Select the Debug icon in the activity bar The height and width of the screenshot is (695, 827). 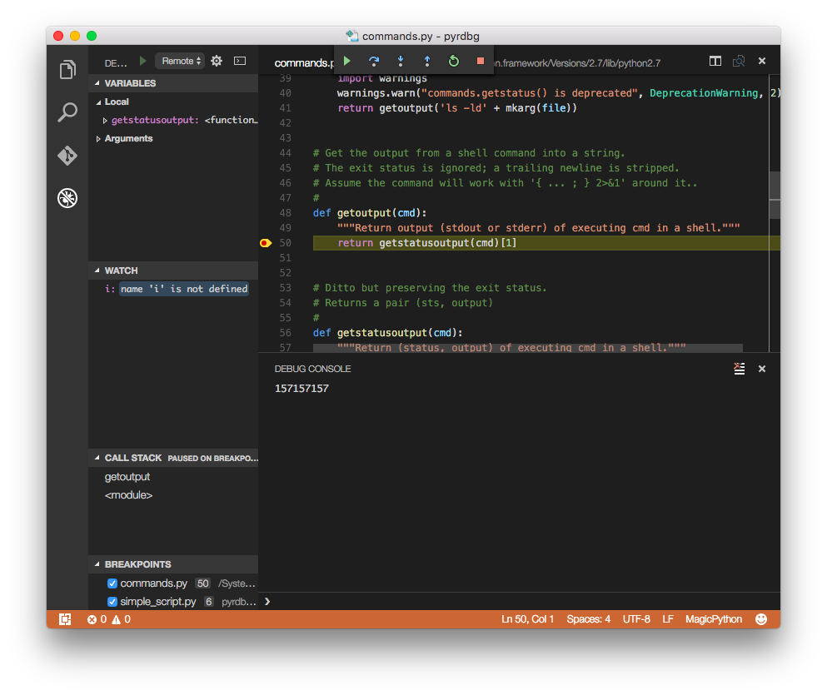67,198
